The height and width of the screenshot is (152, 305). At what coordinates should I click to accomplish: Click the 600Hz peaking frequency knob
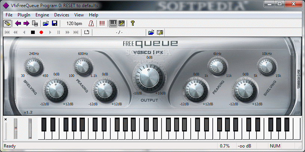tap(83, 67)
